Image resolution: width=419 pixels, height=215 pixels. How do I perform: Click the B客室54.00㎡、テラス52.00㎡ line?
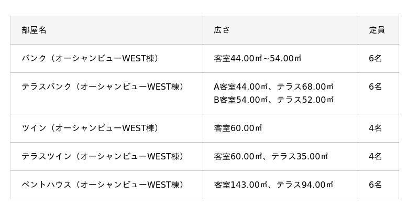(273, 100)
